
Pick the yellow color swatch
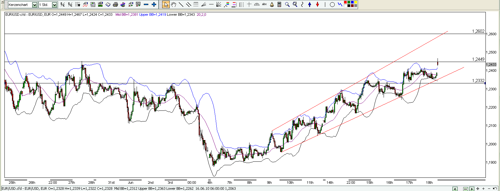click(356, 2)
